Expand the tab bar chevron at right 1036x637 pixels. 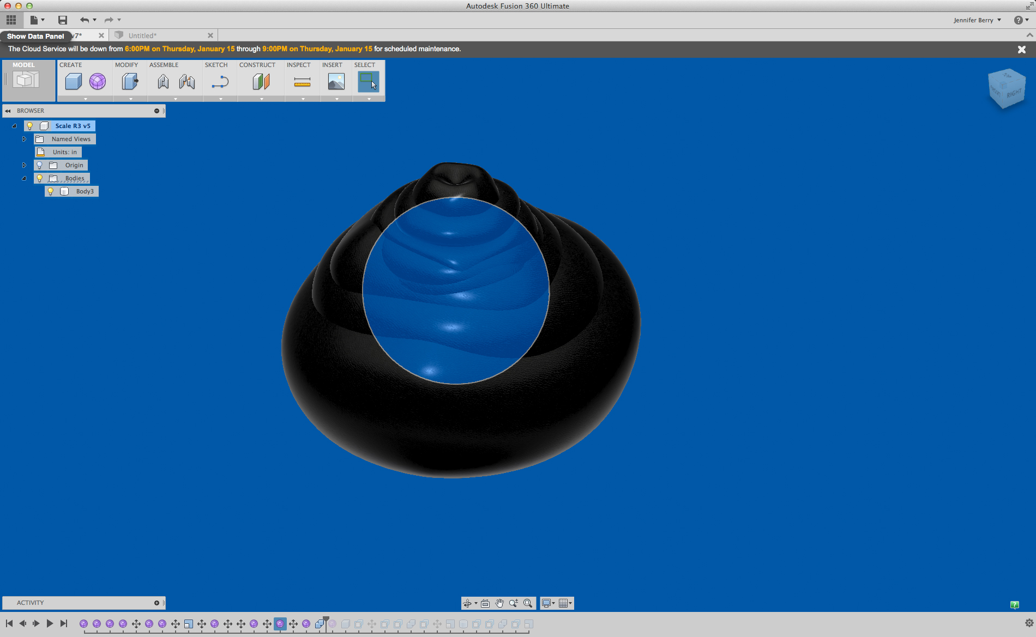(1029, 35)
